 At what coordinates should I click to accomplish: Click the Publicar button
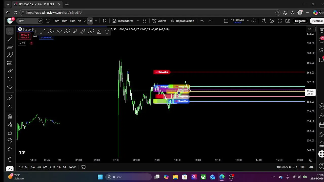317,21
